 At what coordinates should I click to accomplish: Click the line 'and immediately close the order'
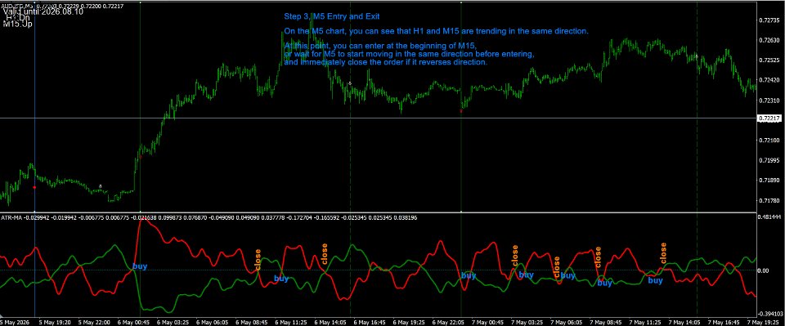coord(385,62)
